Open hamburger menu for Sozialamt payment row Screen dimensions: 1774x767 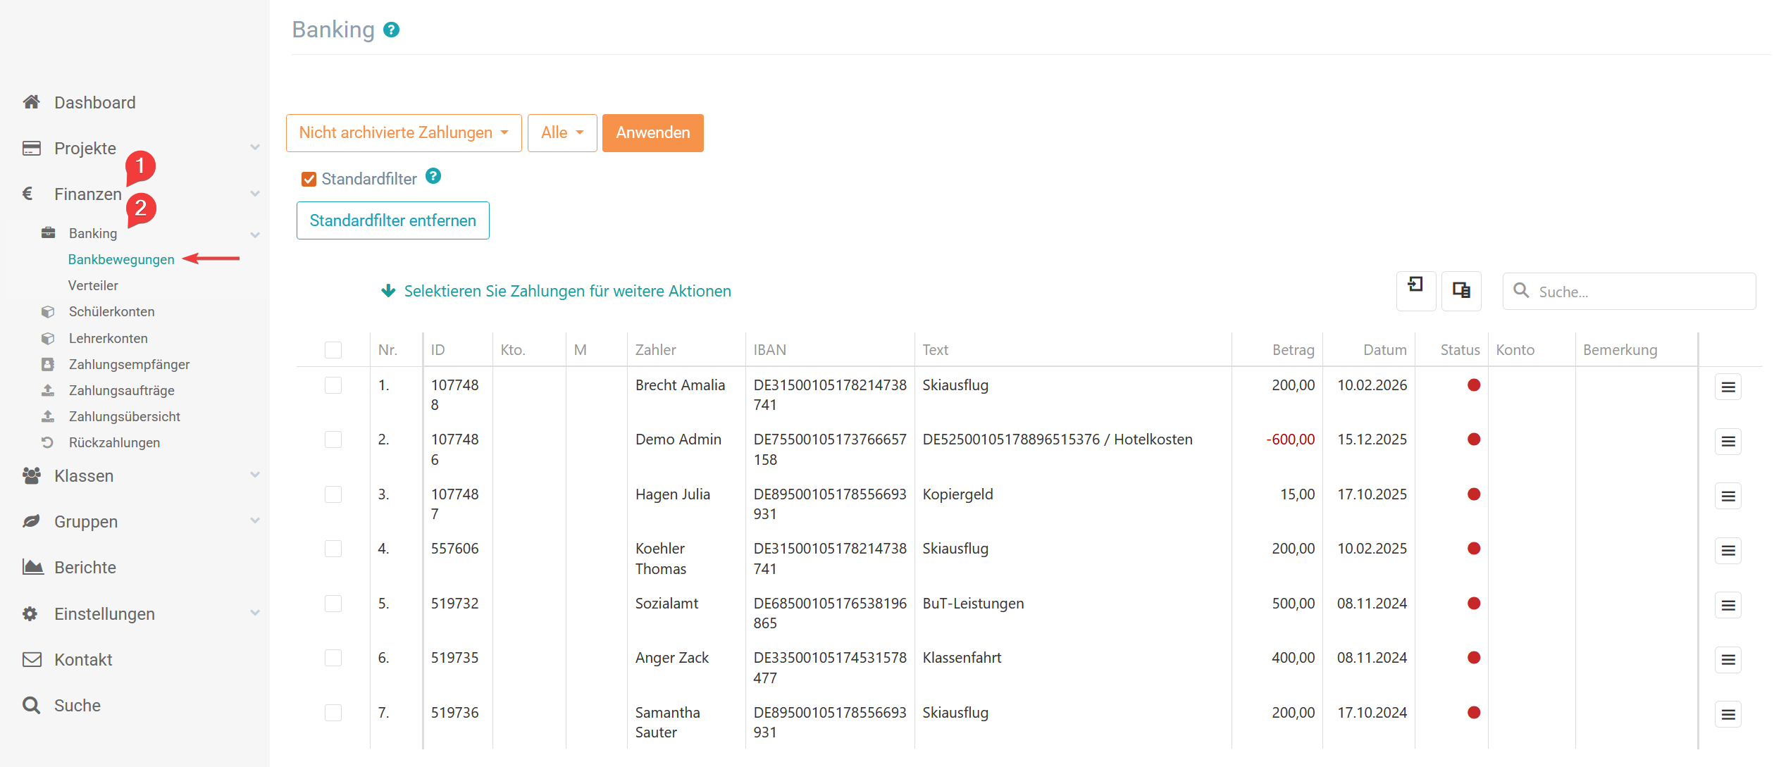click(x=1728, y=605)
